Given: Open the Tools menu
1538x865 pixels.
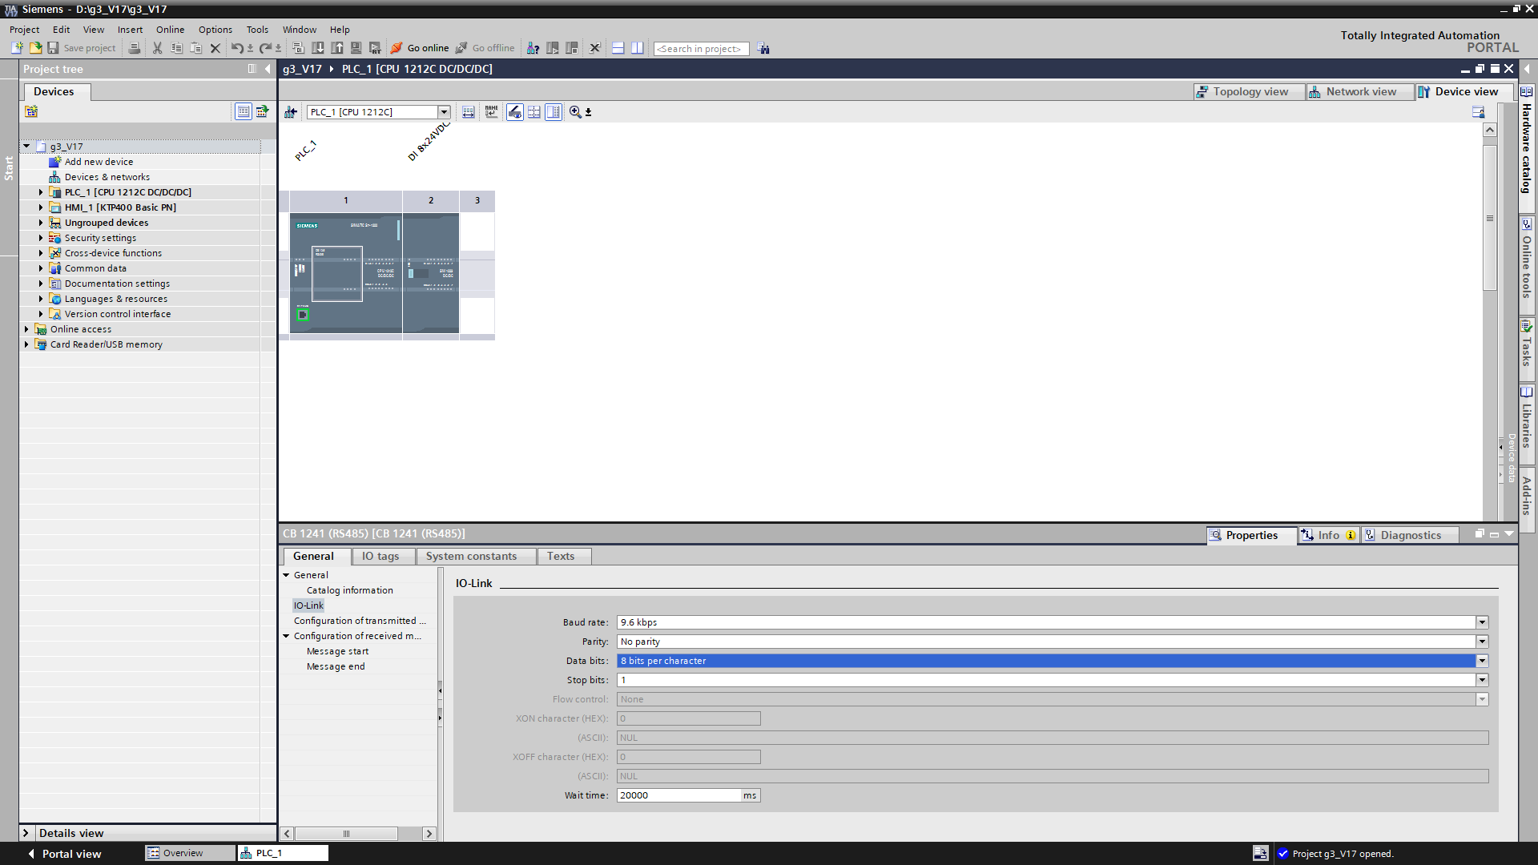Looking at the screenshot, I should click(257, 30).
